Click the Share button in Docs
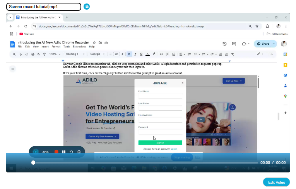 [263, 44]
